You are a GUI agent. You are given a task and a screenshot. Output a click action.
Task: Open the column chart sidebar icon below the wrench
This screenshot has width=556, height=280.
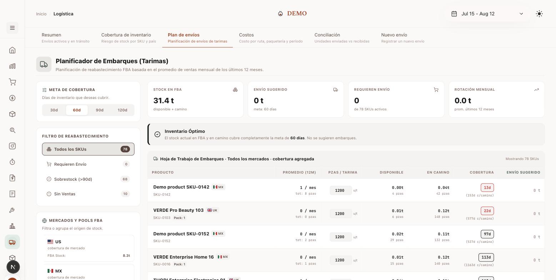tap(12, 226)
